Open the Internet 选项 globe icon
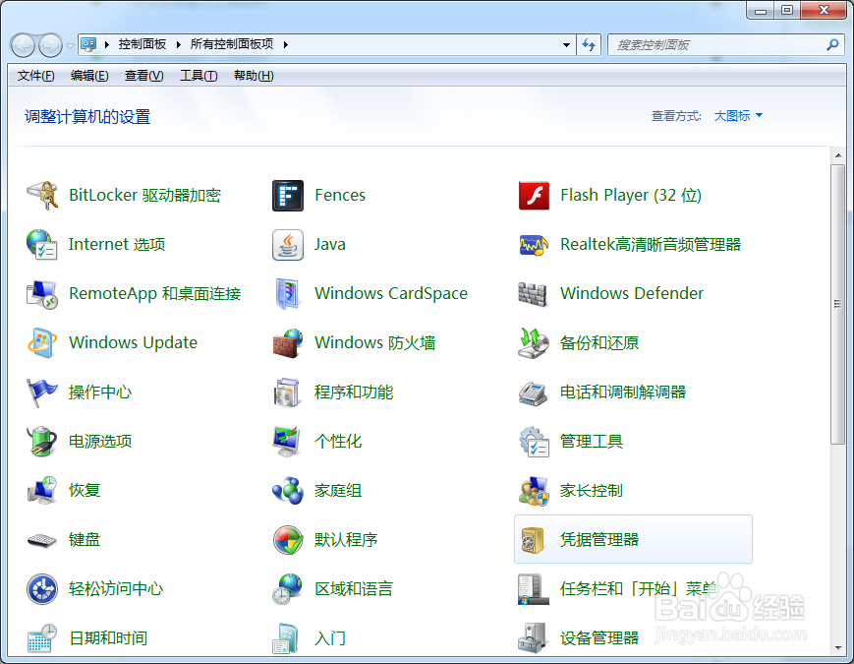This screenshot has height=664, width=854. tap(42, 244)
